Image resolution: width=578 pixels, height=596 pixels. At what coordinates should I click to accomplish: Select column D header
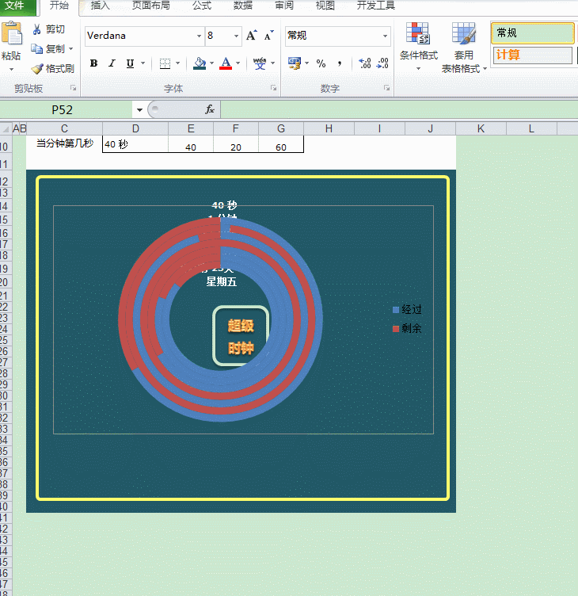coord(135,129)
